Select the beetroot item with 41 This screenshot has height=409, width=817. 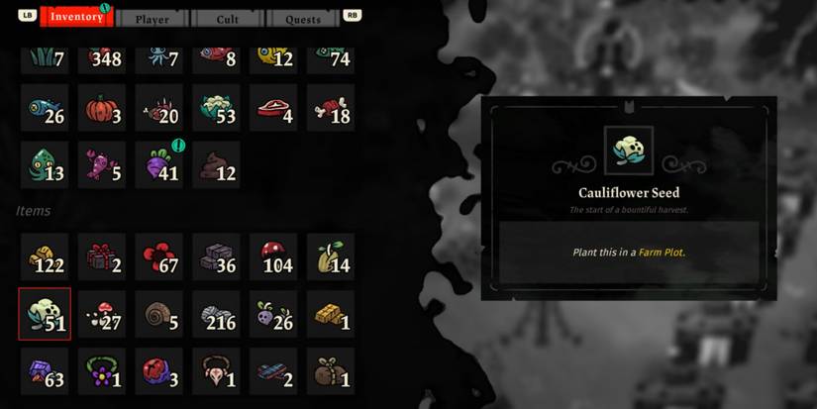point(158,165)
